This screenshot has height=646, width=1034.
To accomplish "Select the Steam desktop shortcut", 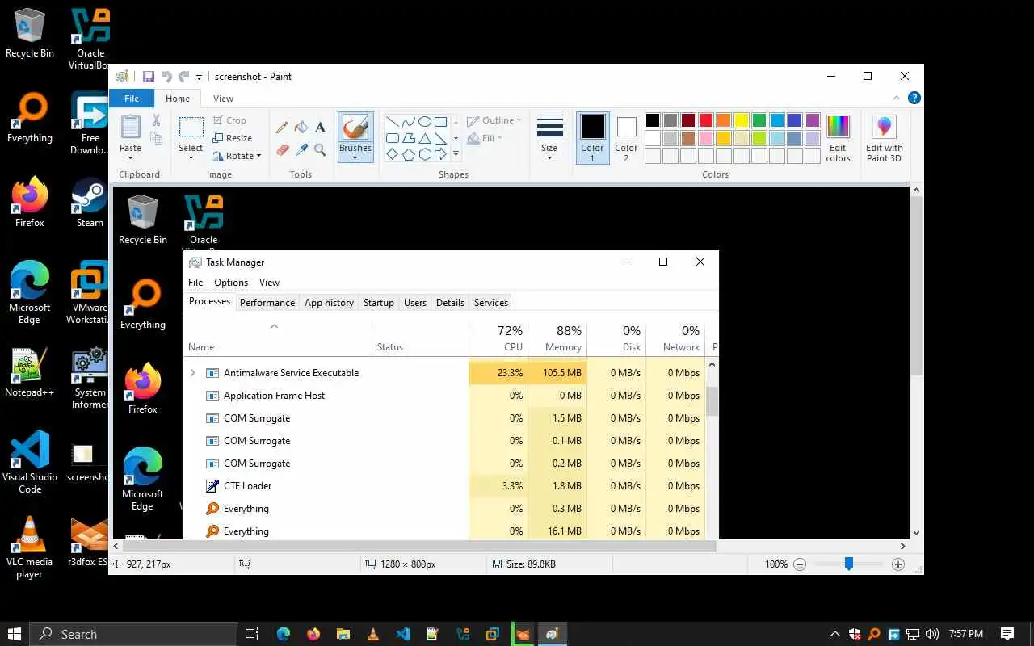I will pos(90,203).
